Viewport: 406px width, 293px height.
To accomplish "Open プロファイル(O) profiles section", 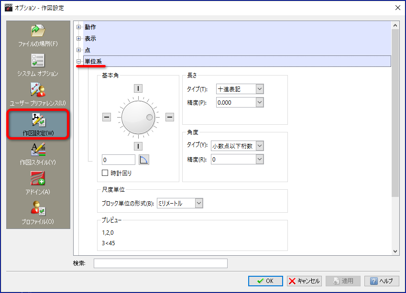I will [38, 213].
